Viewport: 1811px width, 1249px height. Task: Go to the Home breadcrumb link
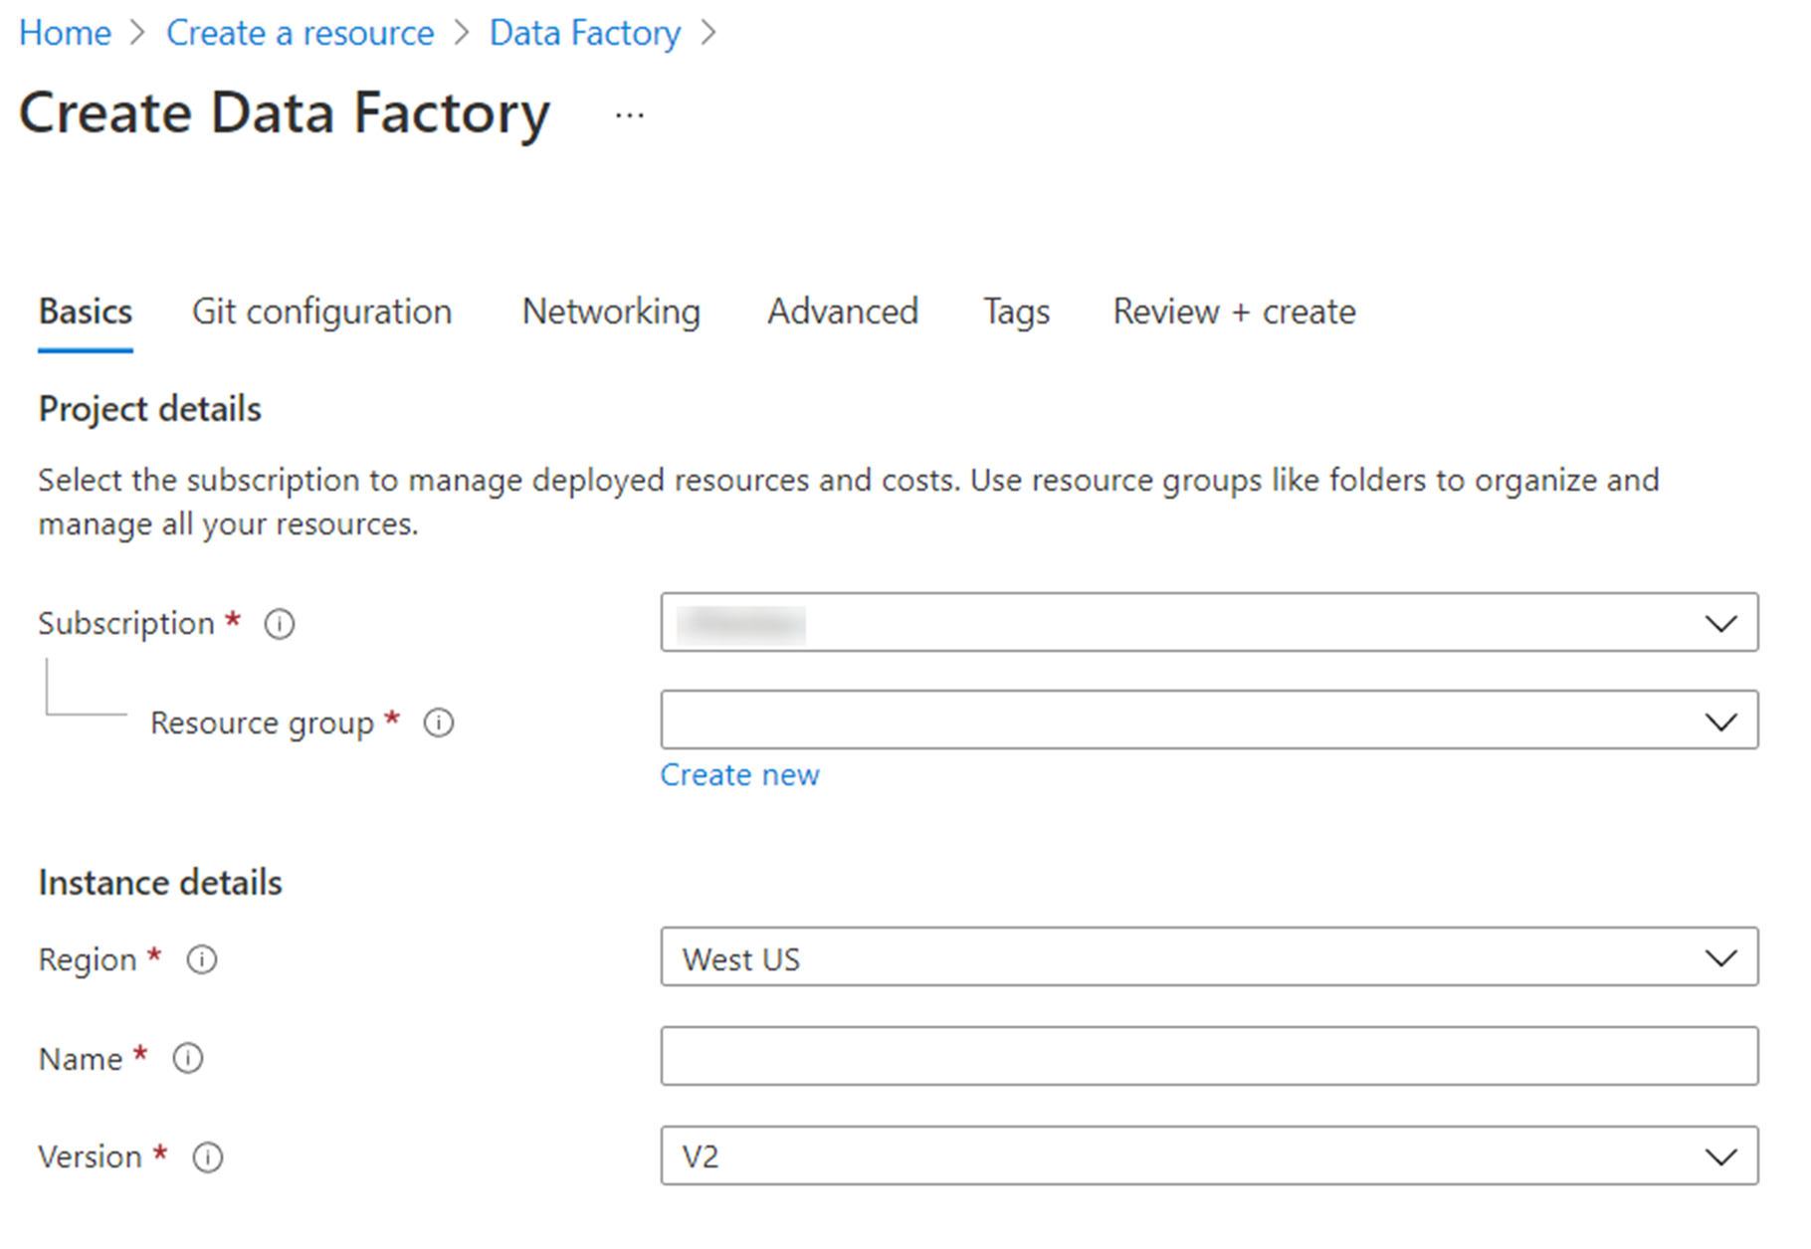(66, 33)
